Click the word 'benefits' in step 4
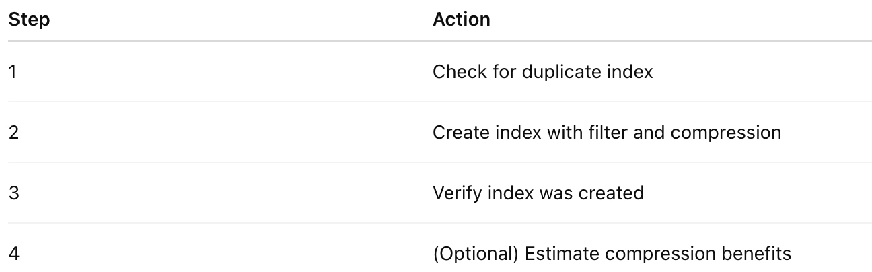Screen dimensions: 872x272 (756, 254)
